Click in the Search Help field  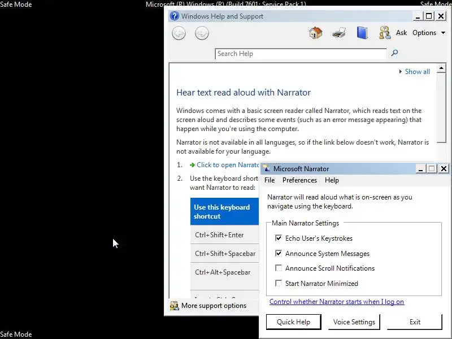coord(301,54)
